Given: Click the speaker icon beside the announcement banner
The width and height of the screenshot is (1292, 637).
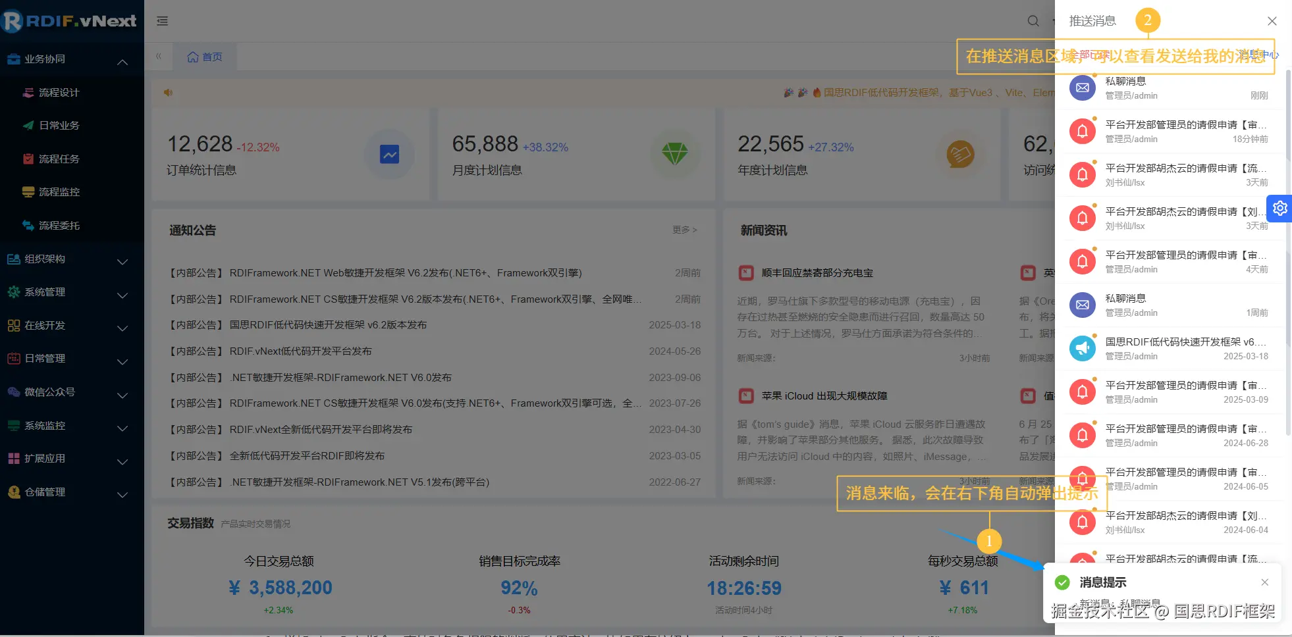Looking at the screenshot, I should (169, 92).
